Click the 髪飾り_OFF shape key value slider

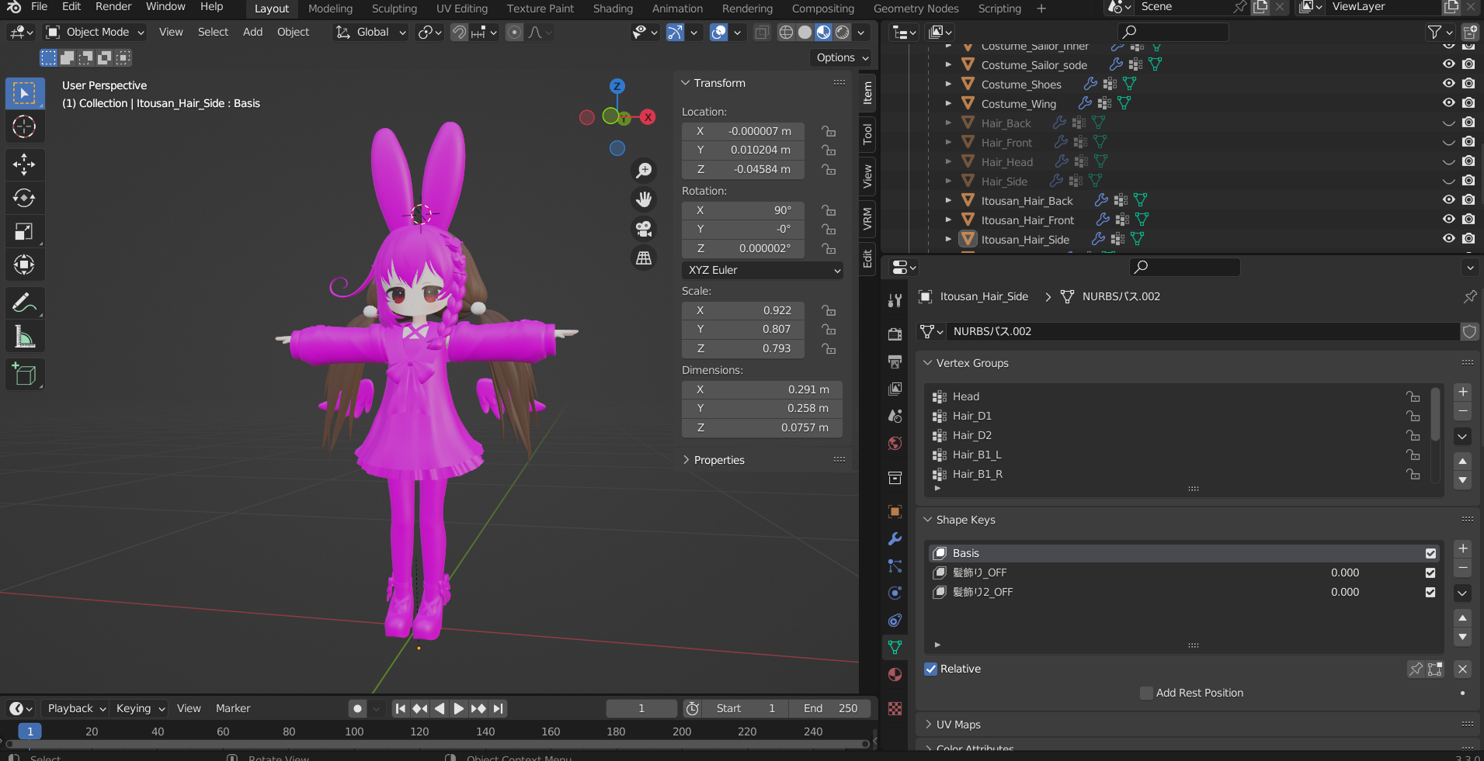(x=1344, y=572)
